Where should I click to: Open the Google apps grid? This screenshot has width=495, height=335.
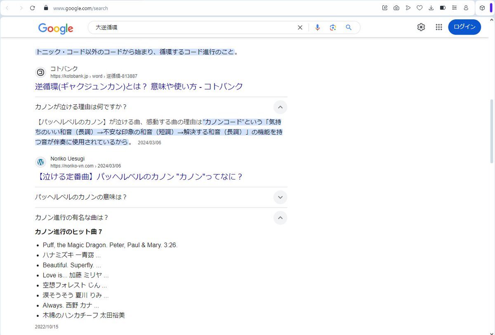click(x=439, y=27)
